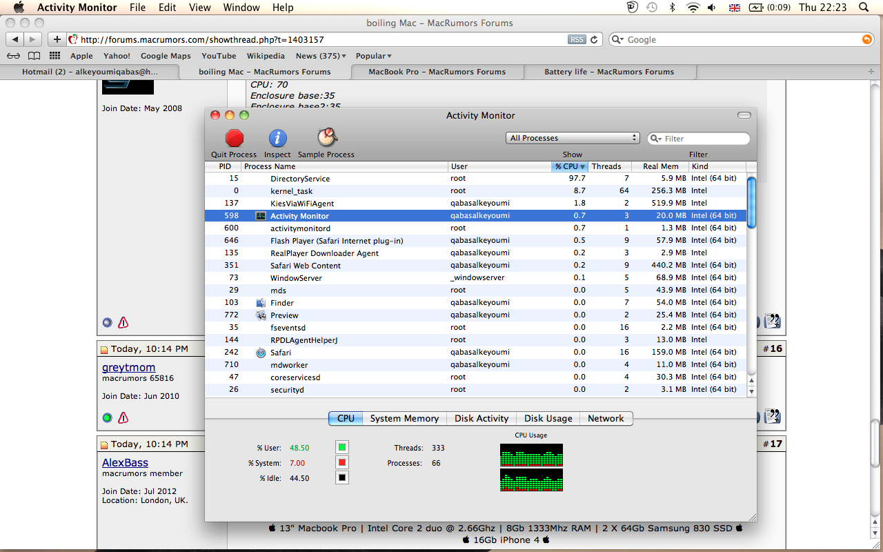Click the new tab plus button
Screen dimensions: 883x552
(x=872, y=72)
